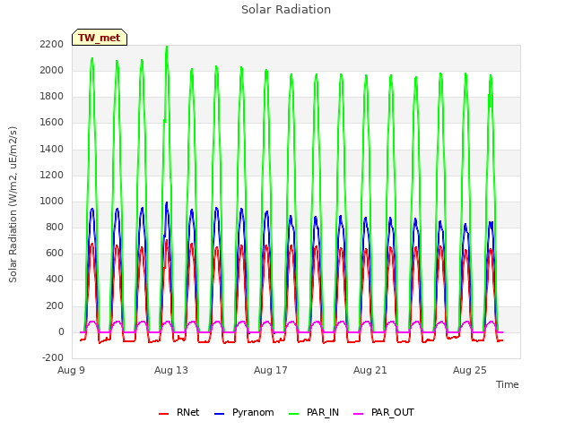Click the 2000 y-axis tick label

(x=52, y=70)
